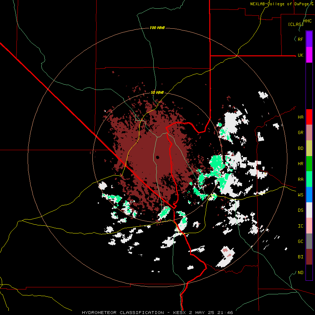Pick the gray GC legend color block
315x315 pixels.
click(x=309, y=241)
